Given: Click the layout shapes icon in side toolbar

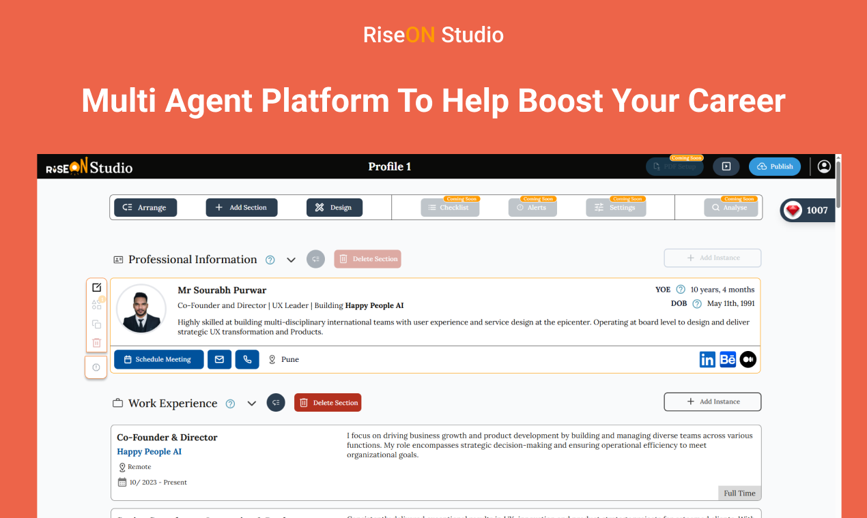Looking at the screenshot, I should point(96,305).
